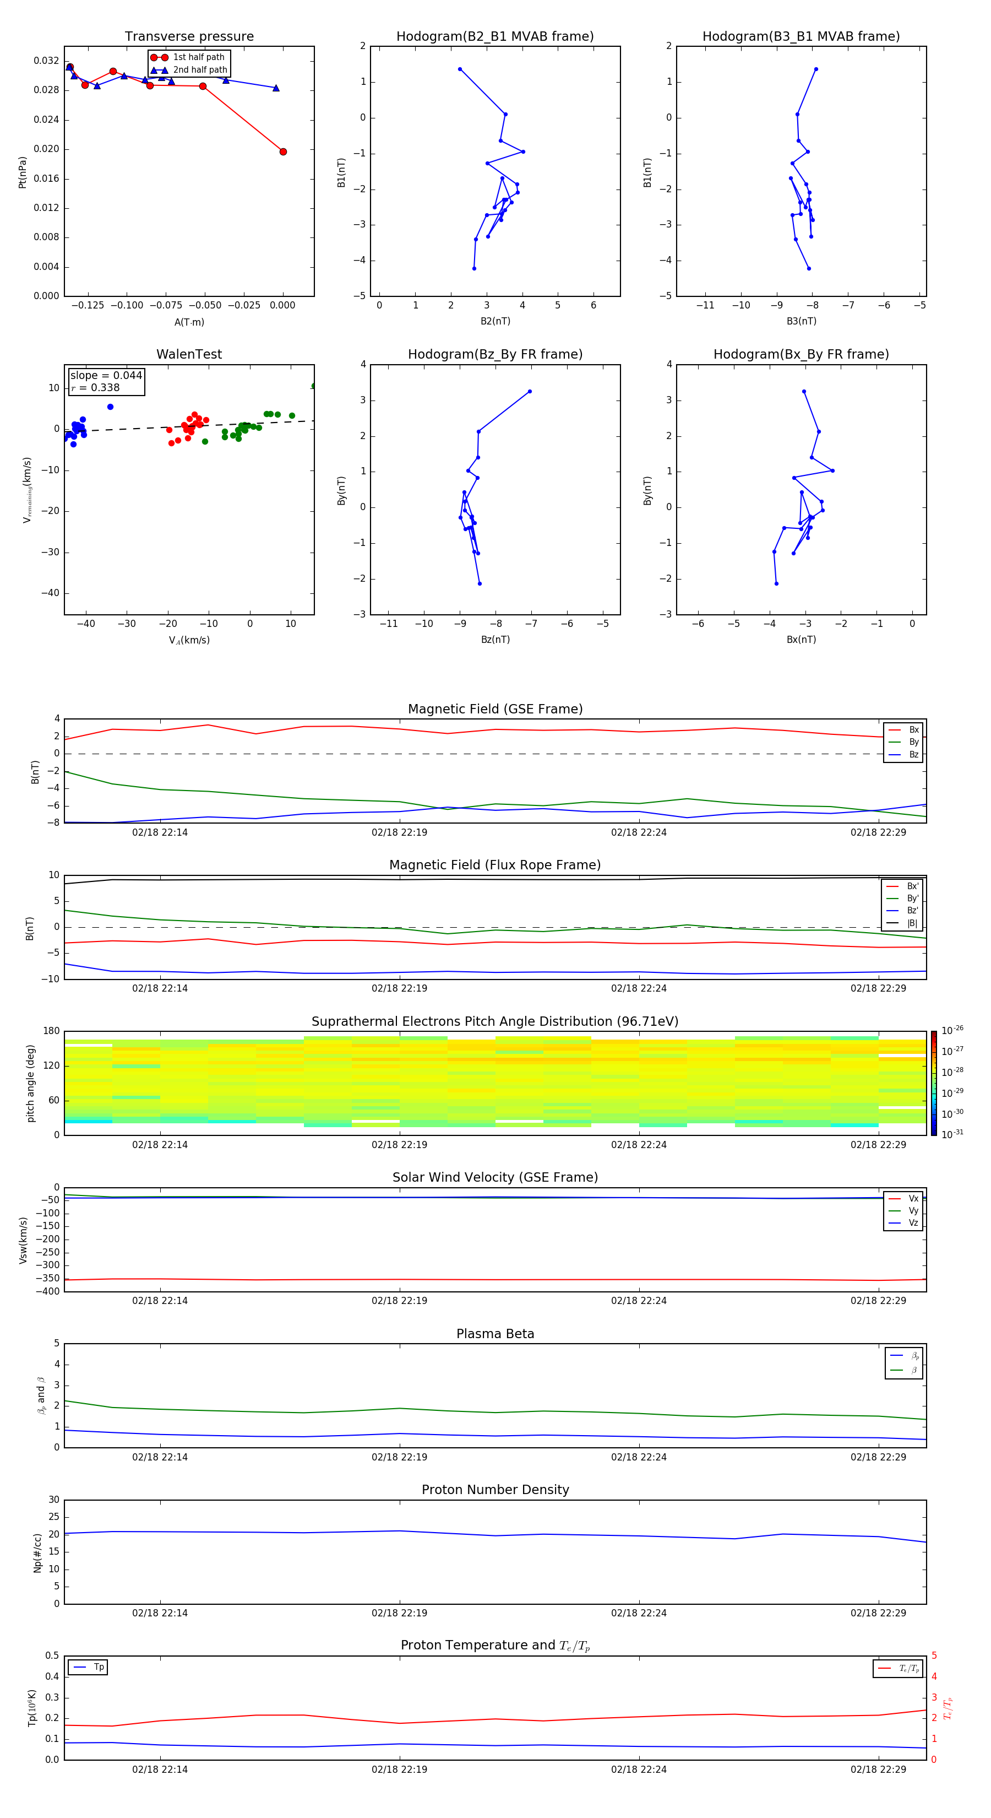This screenshot has height=1818, width=991.
Task: Click the By legend entry in GSE magnetic field plot
Action: click(x=903, y=742)
